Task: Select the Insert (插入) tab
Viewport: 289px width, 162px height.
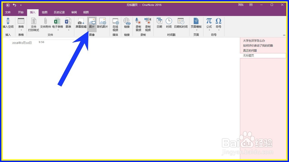Action: click(33, 12)
